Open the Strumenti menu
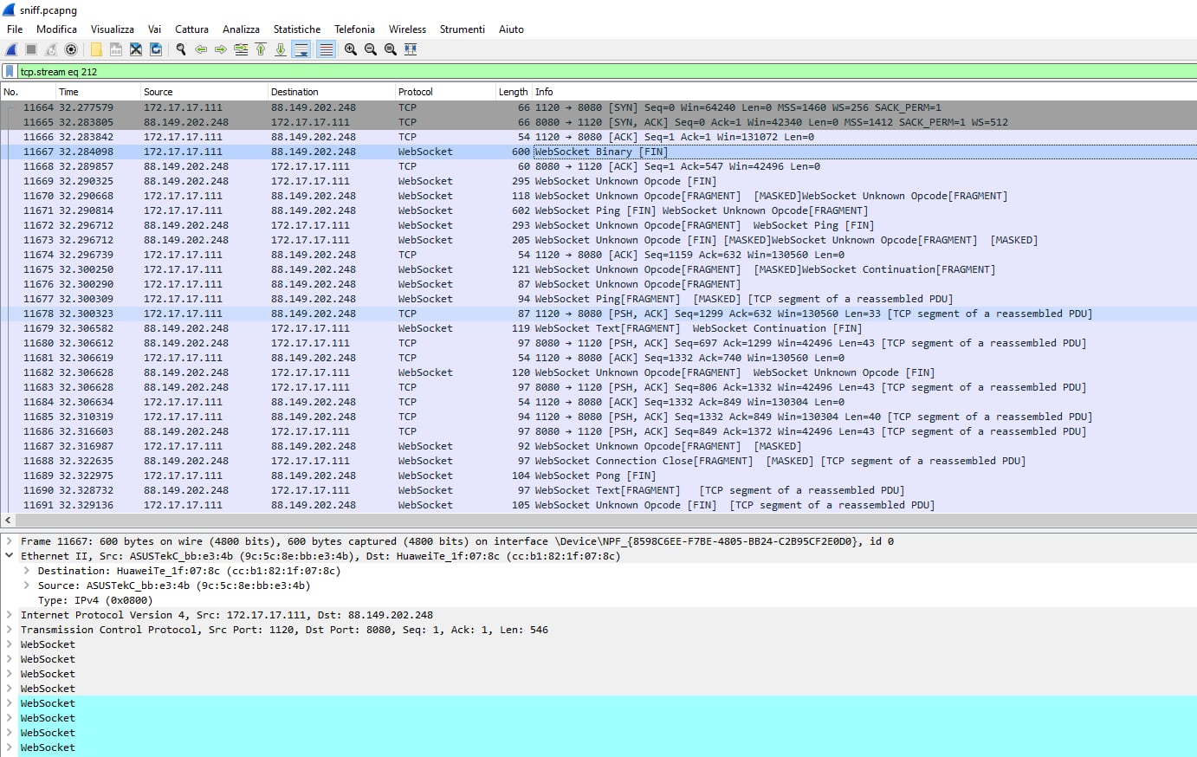This screenshot has width=1197, height=757. coord(463,29)
